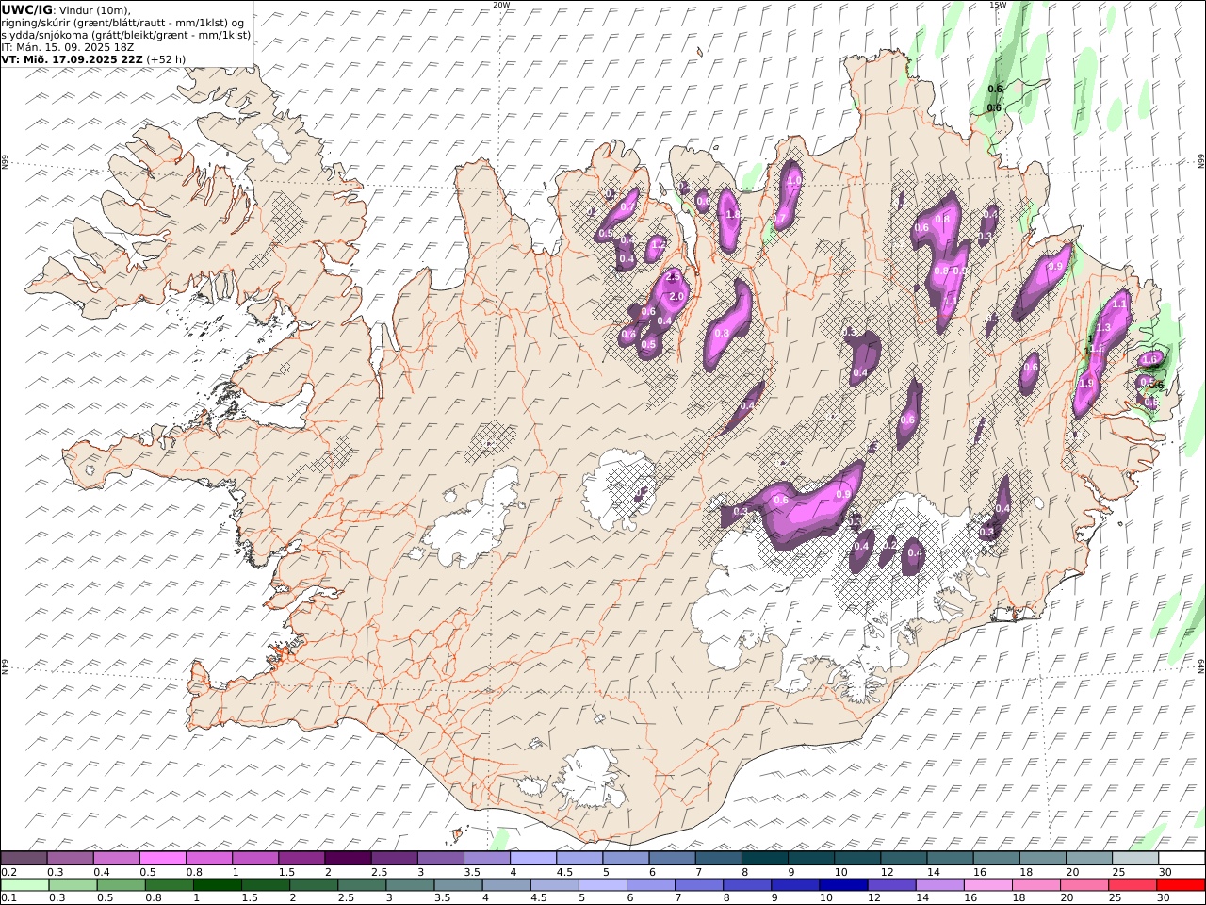
Task: Select the bright pink 0.5 swatch, upper legend
Action: click(x=163, y=859)
